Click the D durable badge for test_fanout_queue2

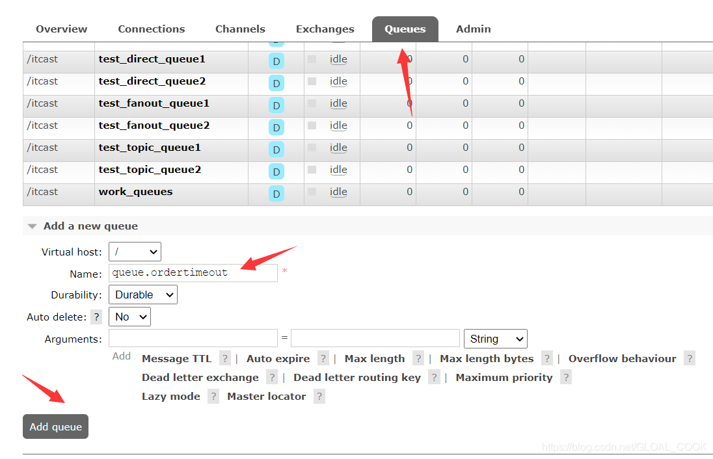point(276,127)
